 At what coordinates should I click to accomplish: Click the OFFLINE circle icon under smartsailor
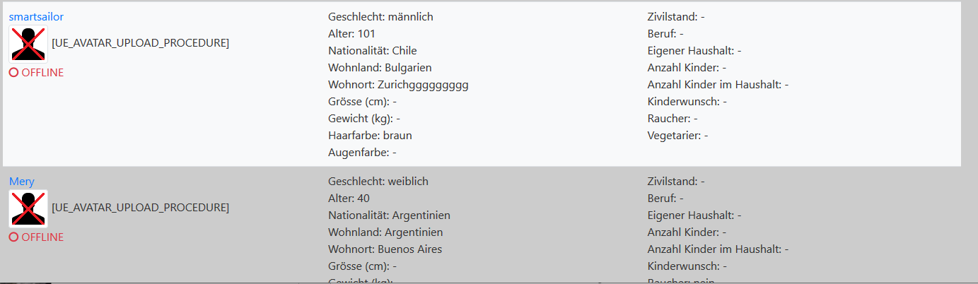click(x=13, y=73)
